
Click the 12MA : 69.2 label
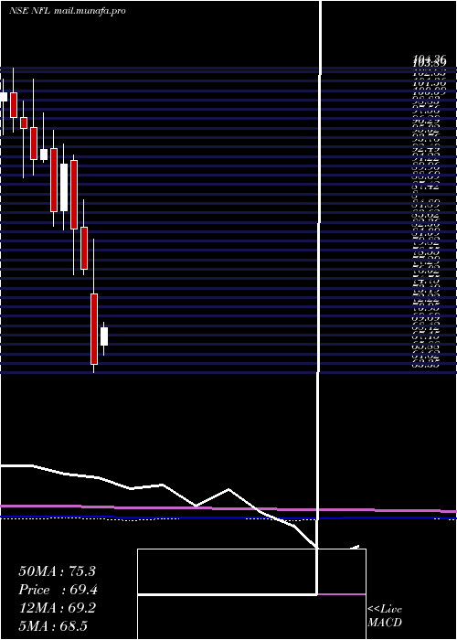point(57,608)
